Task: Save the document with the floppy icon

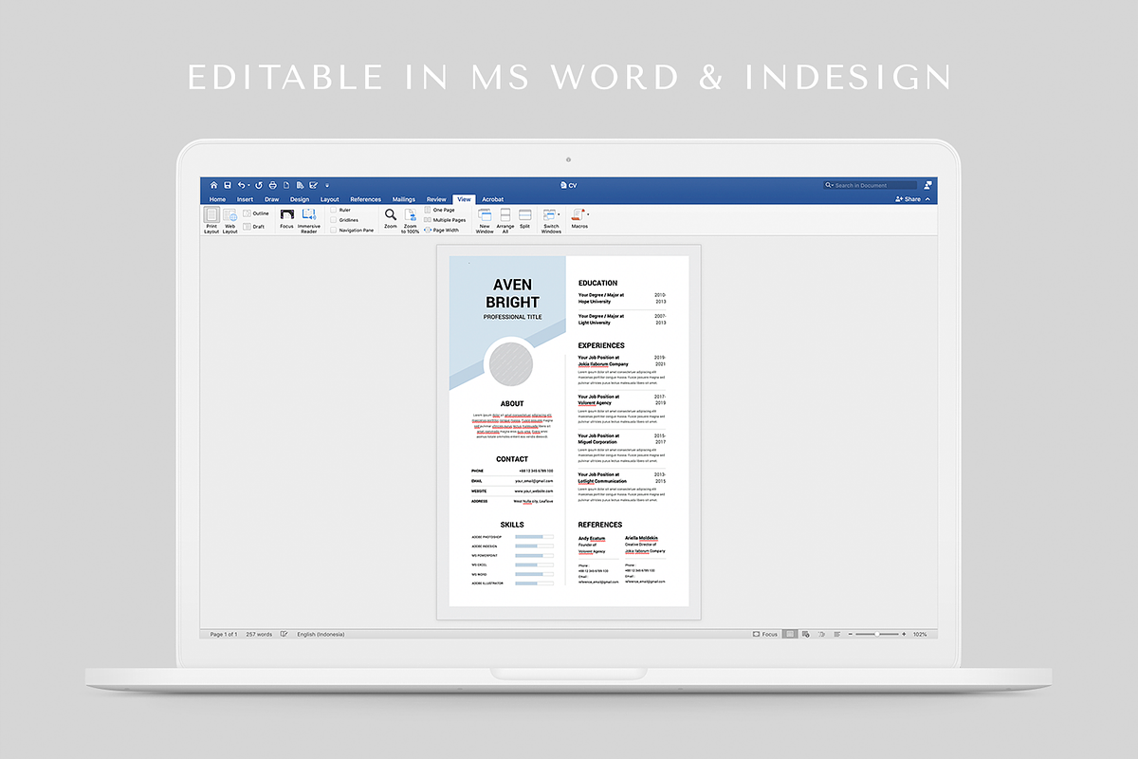Action: tap(228, 185)
